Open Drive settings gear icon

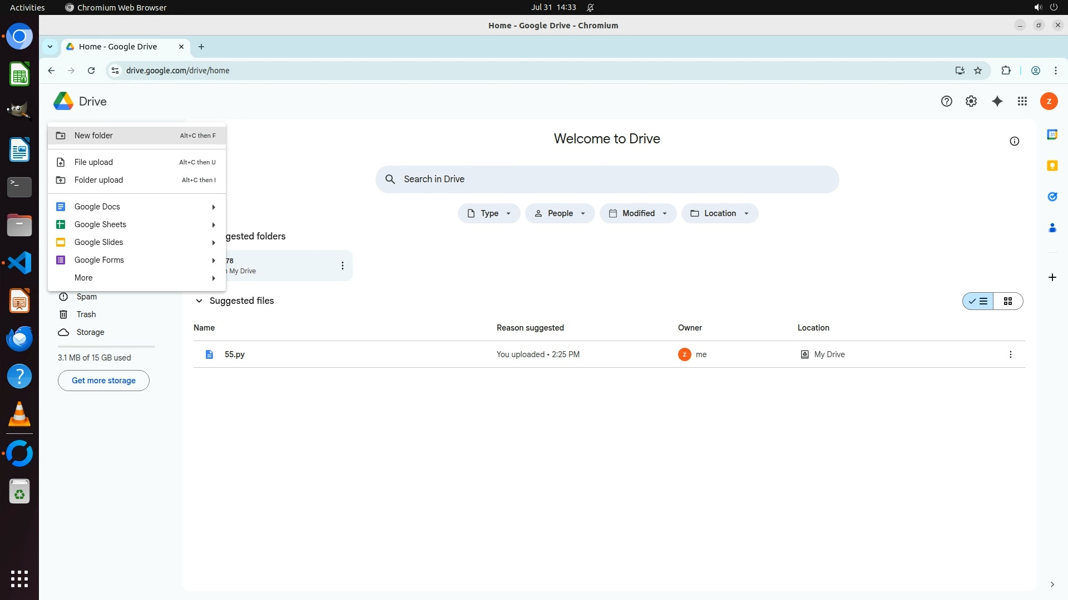[x=971, y=101]
